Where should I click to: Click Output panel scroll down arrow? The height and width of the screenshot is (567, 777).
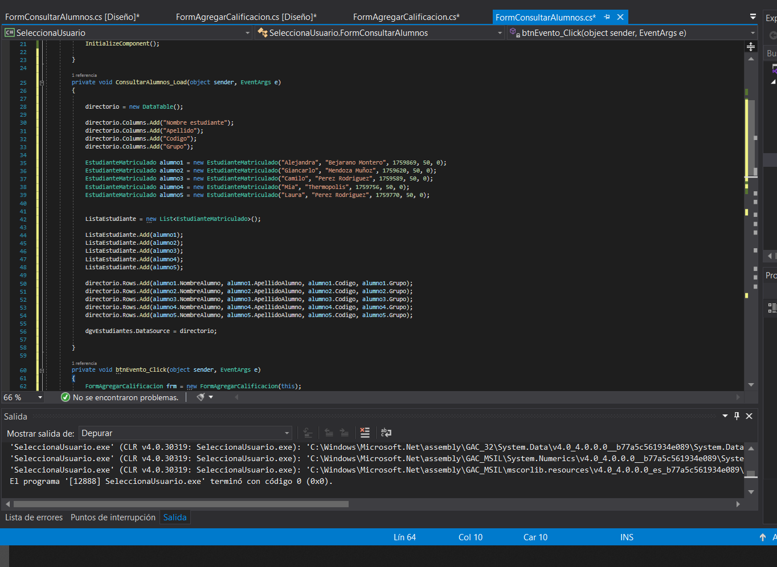coord(751,492)
